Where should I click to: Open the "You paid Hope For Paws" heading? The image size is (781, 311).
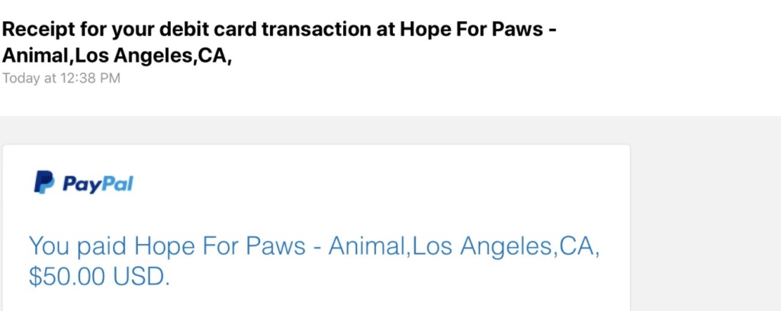(314, 261)
